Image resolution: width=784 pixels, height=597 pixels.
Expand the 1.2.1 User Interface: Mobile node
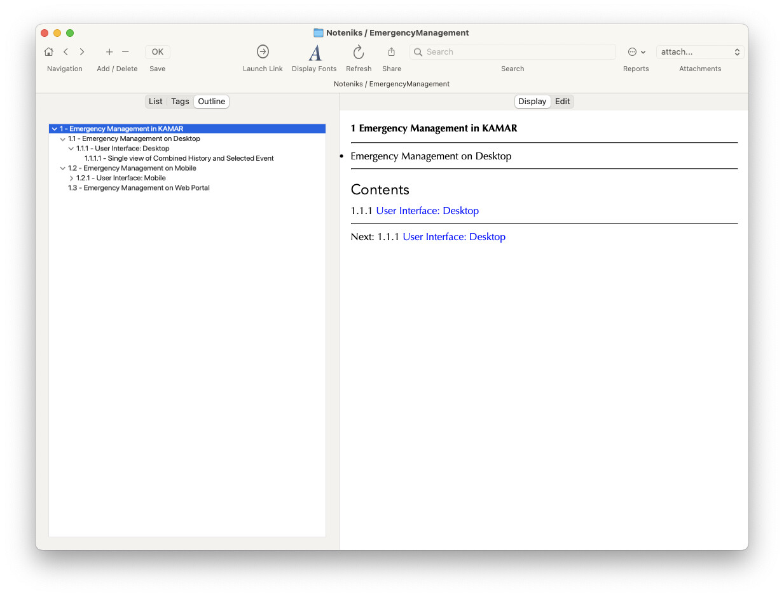[71, 178]
